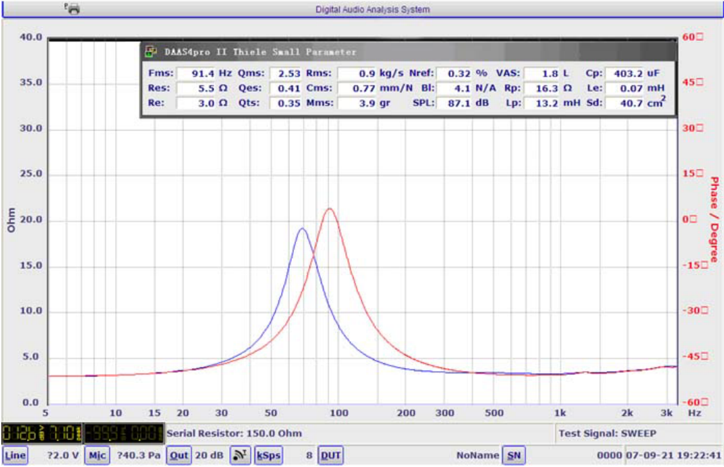Click the Out button
724x467 pixels.
pyautogui.click(x=179, y=455)
